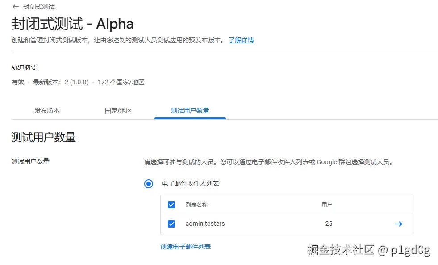Click the 创建电子邮件列表 link
Screen dimensions: 438x265
point(185,247)
